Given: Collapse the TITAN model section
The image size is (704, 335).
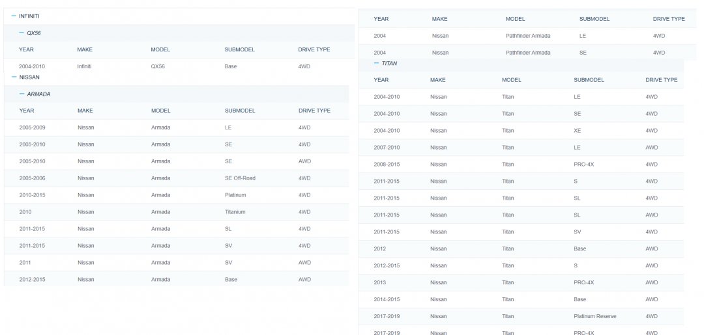Looking at the screenshot, I should coord(376,63).
